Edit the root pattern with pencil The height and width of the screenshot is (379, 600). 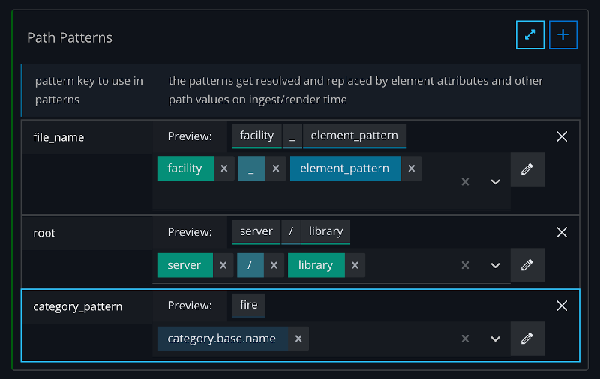(527, 265)
